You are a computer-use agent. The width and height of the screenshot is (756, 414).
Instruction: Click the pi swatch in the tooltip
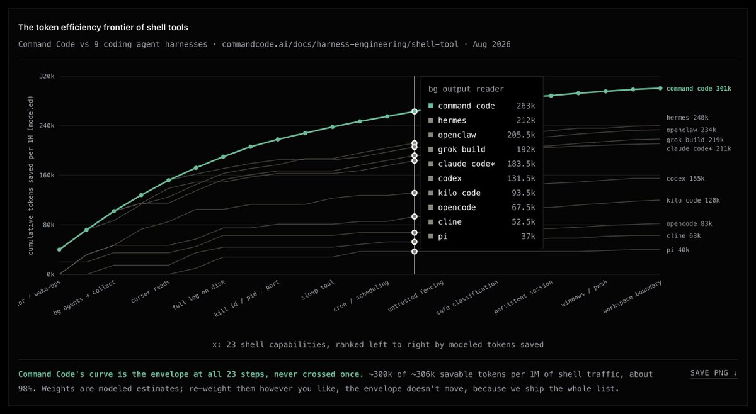(431, 237)
